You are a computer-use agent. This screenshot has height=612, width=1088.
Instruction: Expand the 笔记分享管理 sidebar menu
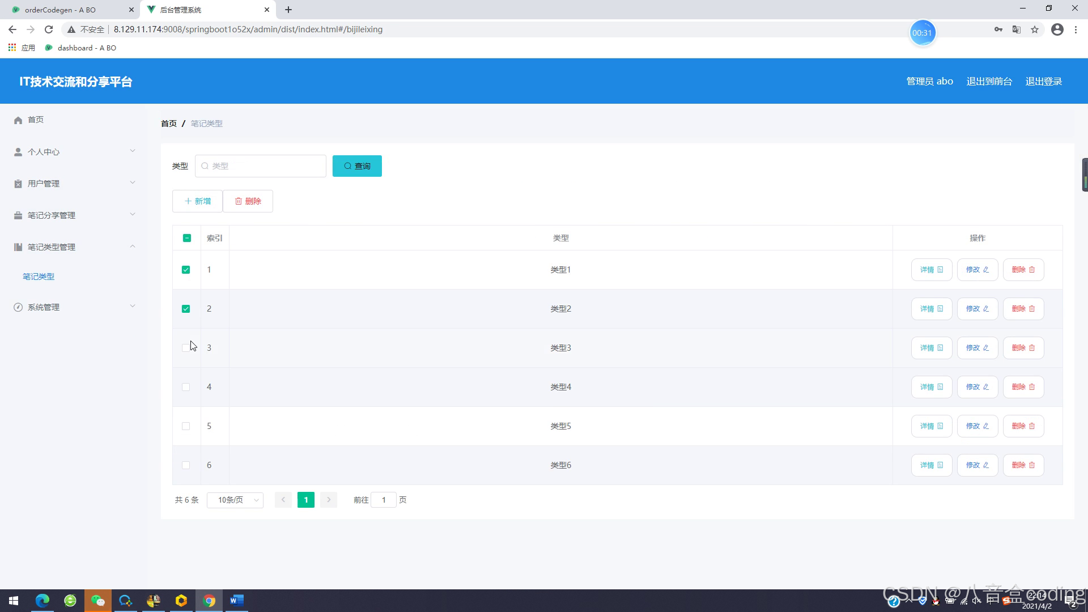coord(74,215)
